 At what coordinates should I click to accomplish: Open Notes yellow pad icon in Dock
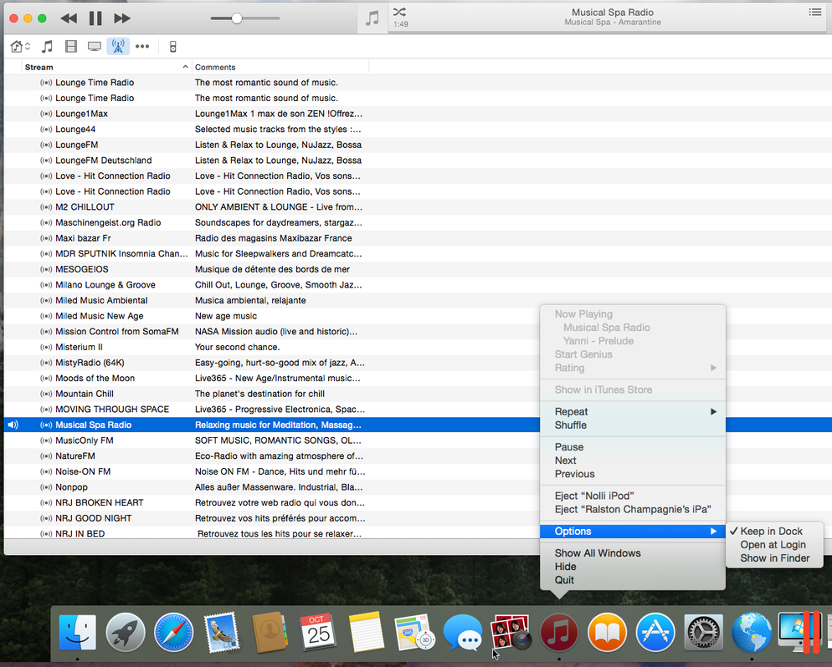pyautogui.click(x=366, y=632)
